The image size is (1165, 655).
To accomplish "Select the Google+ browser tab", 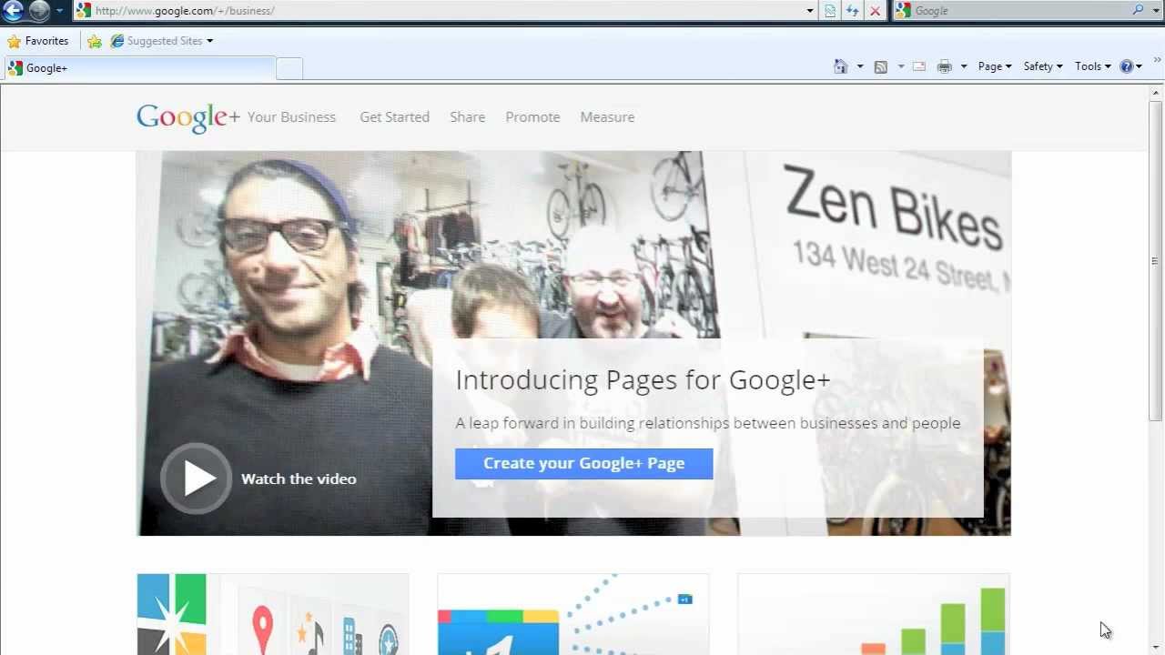I will (x=139, y=68).
